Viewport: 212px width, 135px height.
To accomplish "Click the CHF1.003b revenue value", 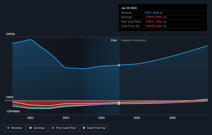I will pyautogui.click(x=152, y=13).
